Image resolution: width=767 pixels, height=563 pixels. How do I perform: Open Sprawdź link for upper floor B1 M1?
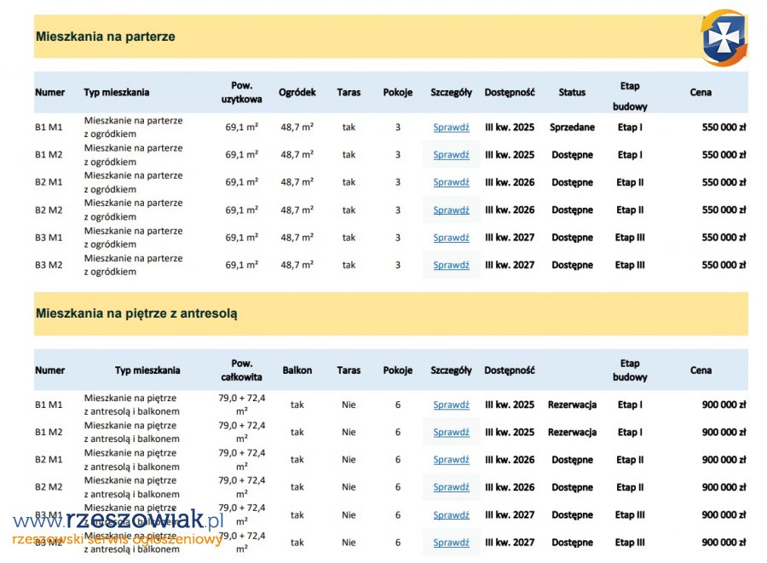pos(451,405)
